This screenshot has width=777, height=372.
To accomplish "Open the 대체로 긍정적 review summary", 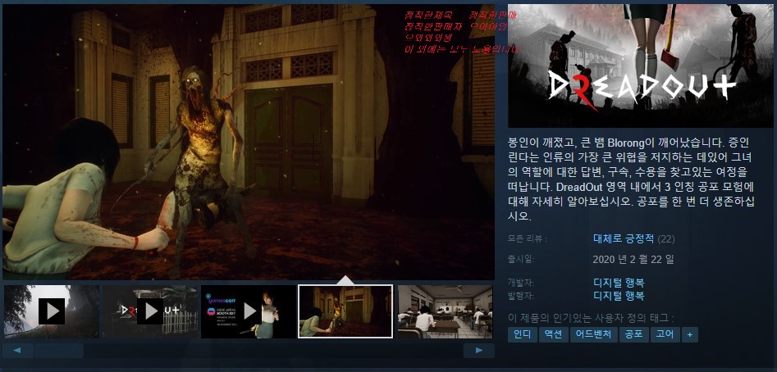I will click(x=624, y=239).
